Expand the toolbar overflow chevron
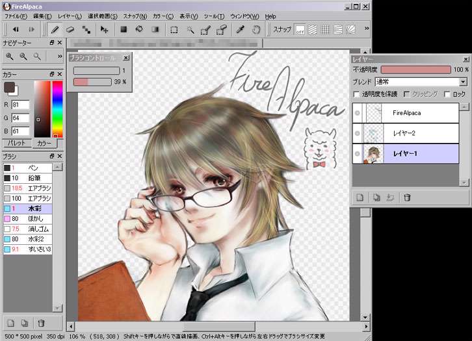Screen dimensions: 472x341 [x=367, y=29]
